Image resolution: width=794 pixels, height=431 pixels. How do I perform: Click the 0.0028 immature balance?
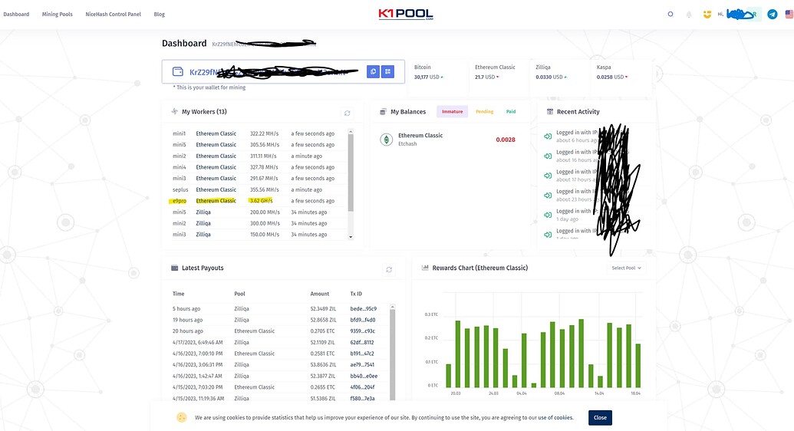tap(506, 140)
